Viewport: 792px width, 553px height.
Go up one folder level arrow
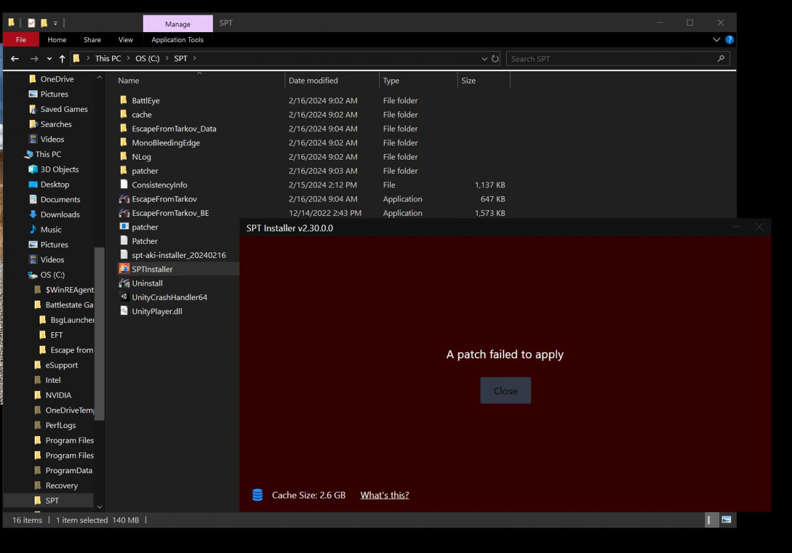coord(62,59)
